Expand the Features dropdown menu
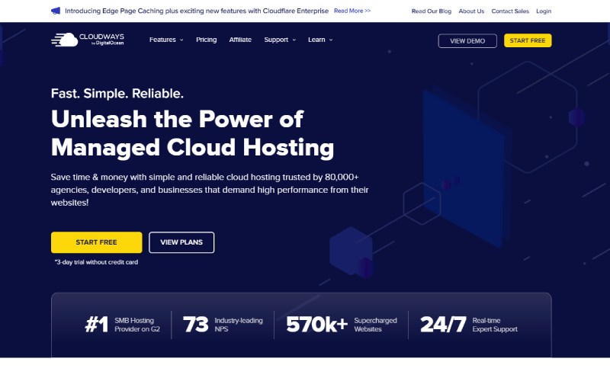 pos(166,40)
